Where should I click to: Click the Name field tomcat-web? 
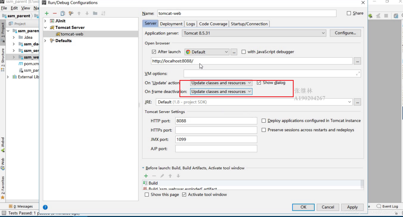(247, 13)
